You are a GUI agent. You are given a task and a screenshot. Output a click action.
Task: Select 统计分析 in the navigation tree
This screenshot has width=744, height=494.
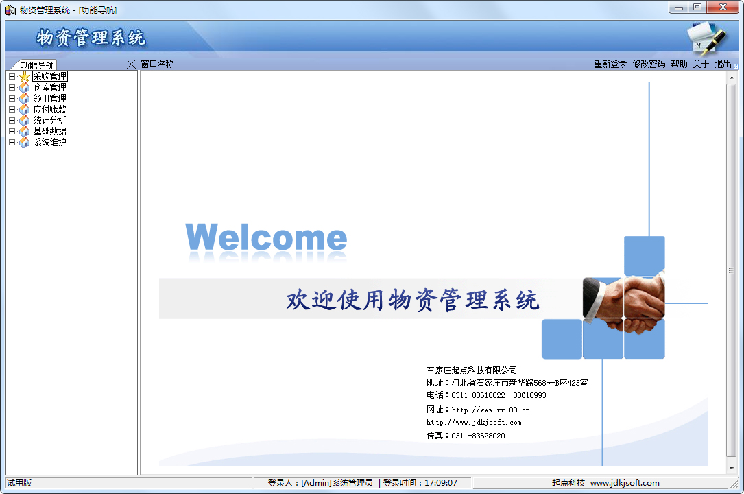[x=50, y=120]
